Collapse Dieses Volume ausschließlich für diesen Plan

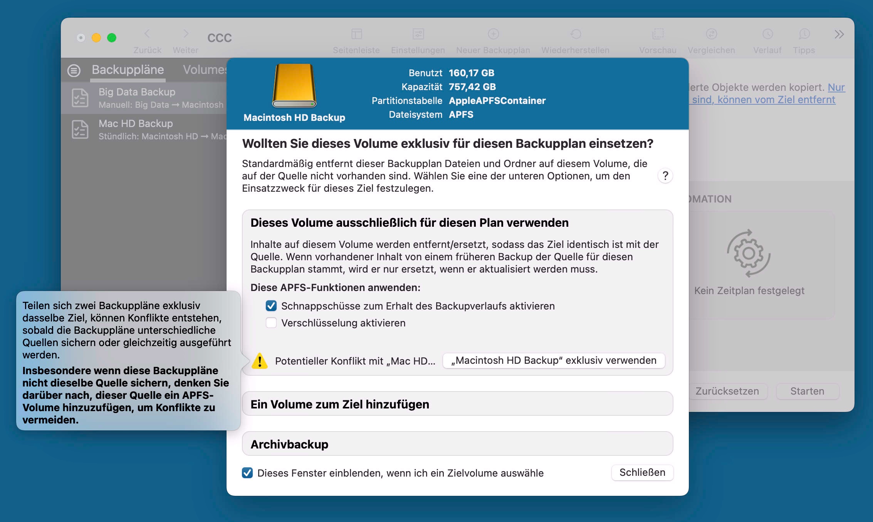point(410,223)
